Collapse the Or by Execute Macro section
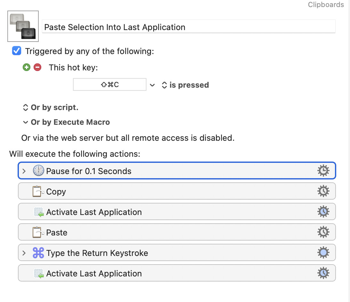 pyautogui.click(x=25, y=122)
